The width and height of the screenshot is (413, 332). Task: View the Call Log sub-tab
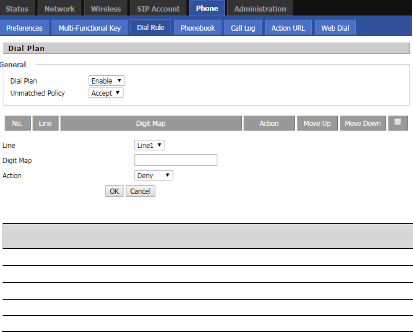click(x=243, y=28)
